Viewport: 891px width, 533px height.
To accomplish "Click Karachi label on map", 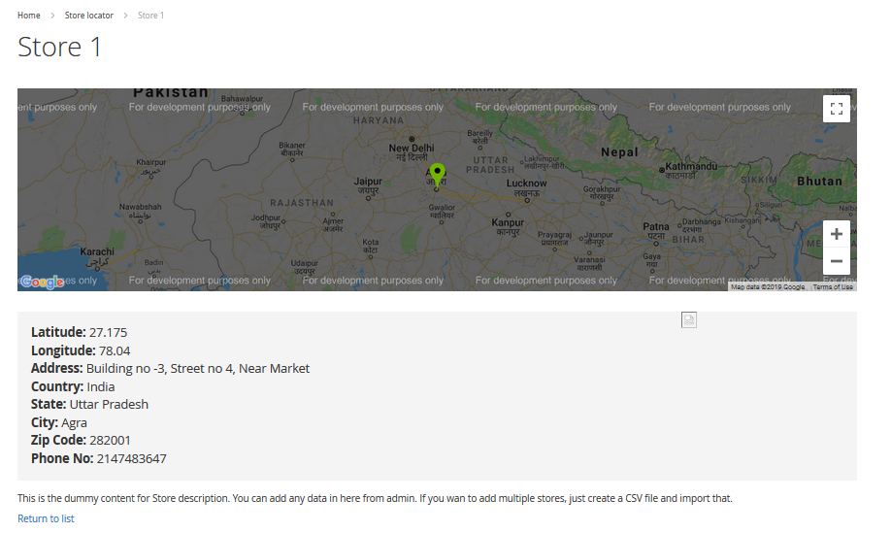I will pos(97,251).
